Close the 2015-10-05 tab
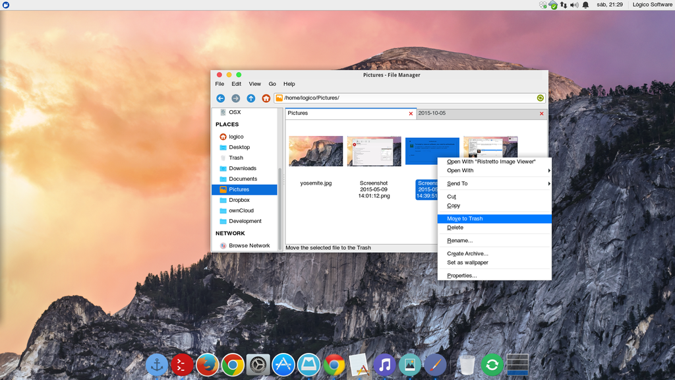The height and width of the screenshot is (380, 675). (542, 113)
